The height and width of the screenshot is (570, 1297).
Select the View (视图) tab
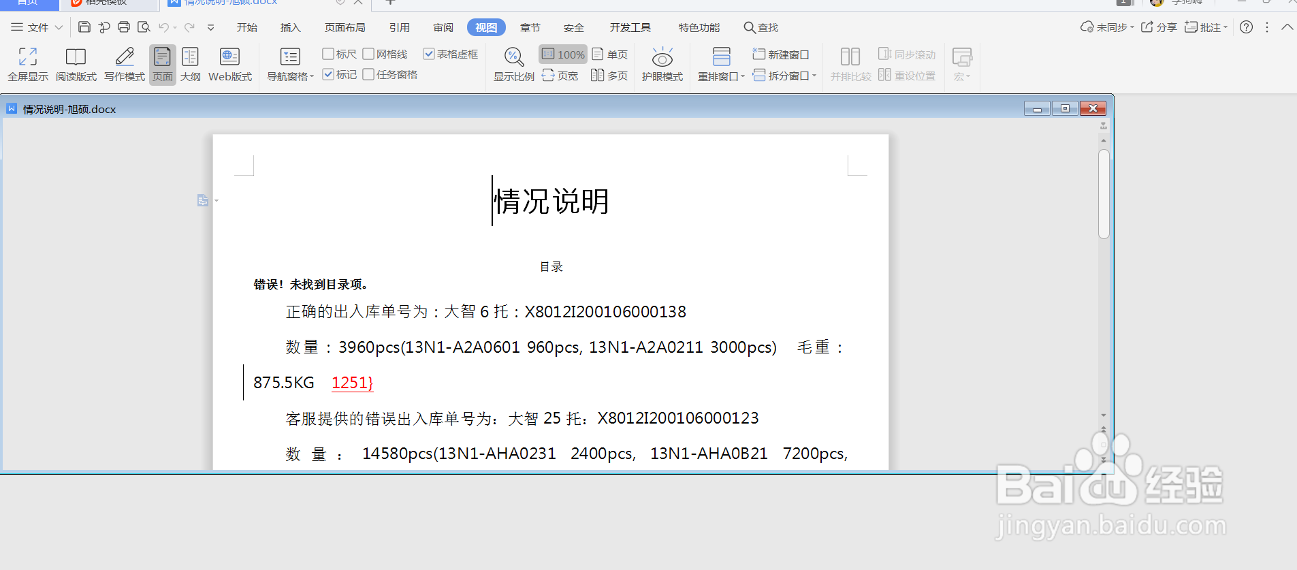point(486,27)
